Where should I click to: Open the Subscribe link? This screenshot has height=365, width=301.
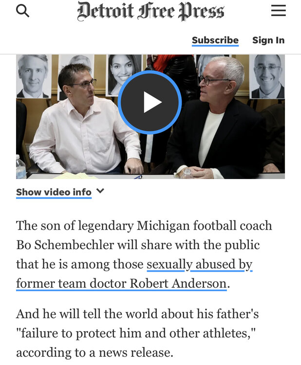coord(215,40)
